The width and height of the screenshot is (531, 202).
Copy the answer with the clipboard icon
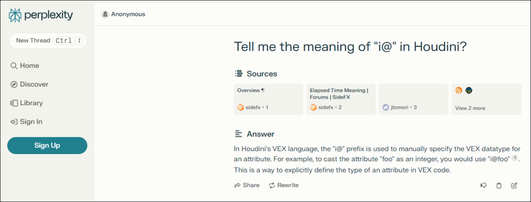pos(499,186)
